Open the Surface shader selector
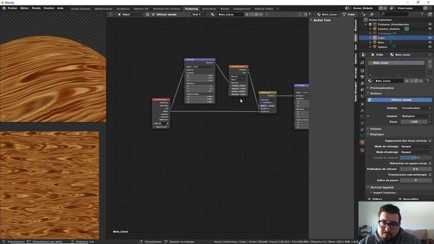Image resolution: width=434 pixels, height=244 pixels. 416,108
